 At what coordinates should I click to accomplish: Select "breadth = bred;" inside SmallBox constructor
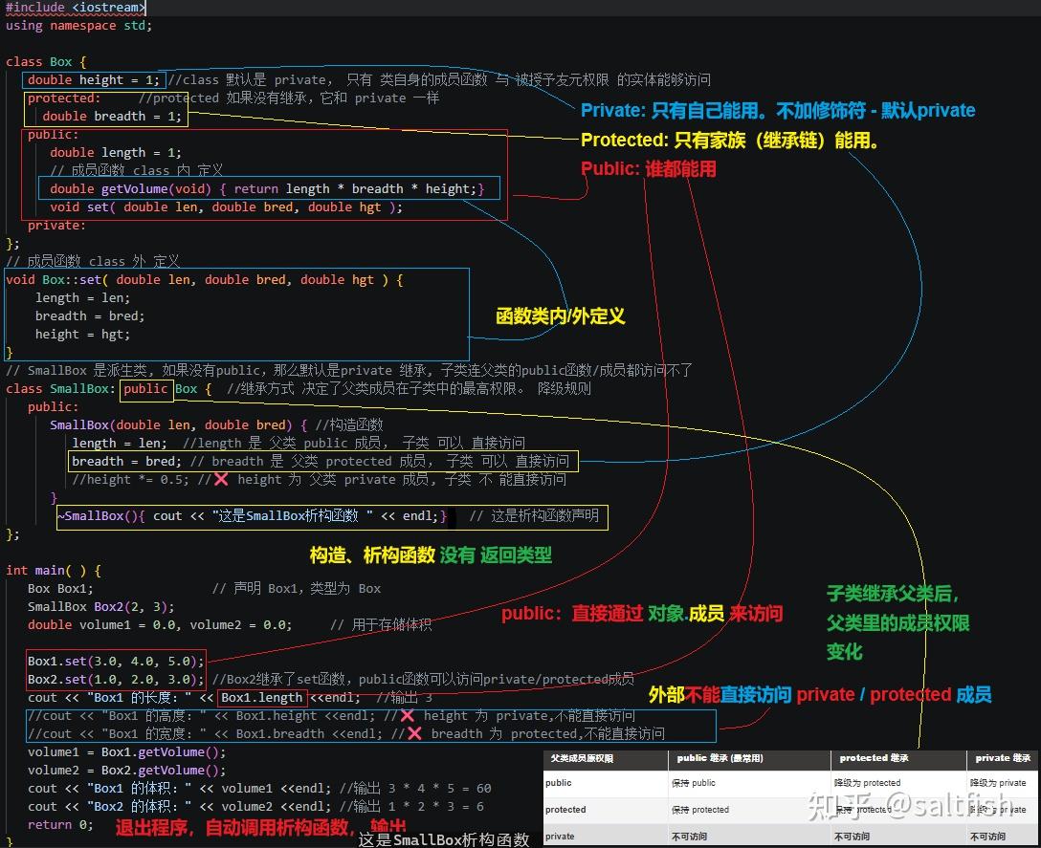126,461
